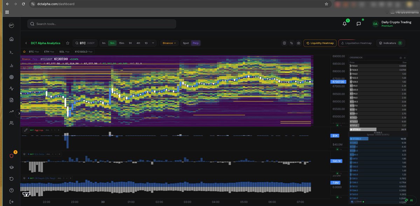Switch market type to Perp

pos(196,43)
